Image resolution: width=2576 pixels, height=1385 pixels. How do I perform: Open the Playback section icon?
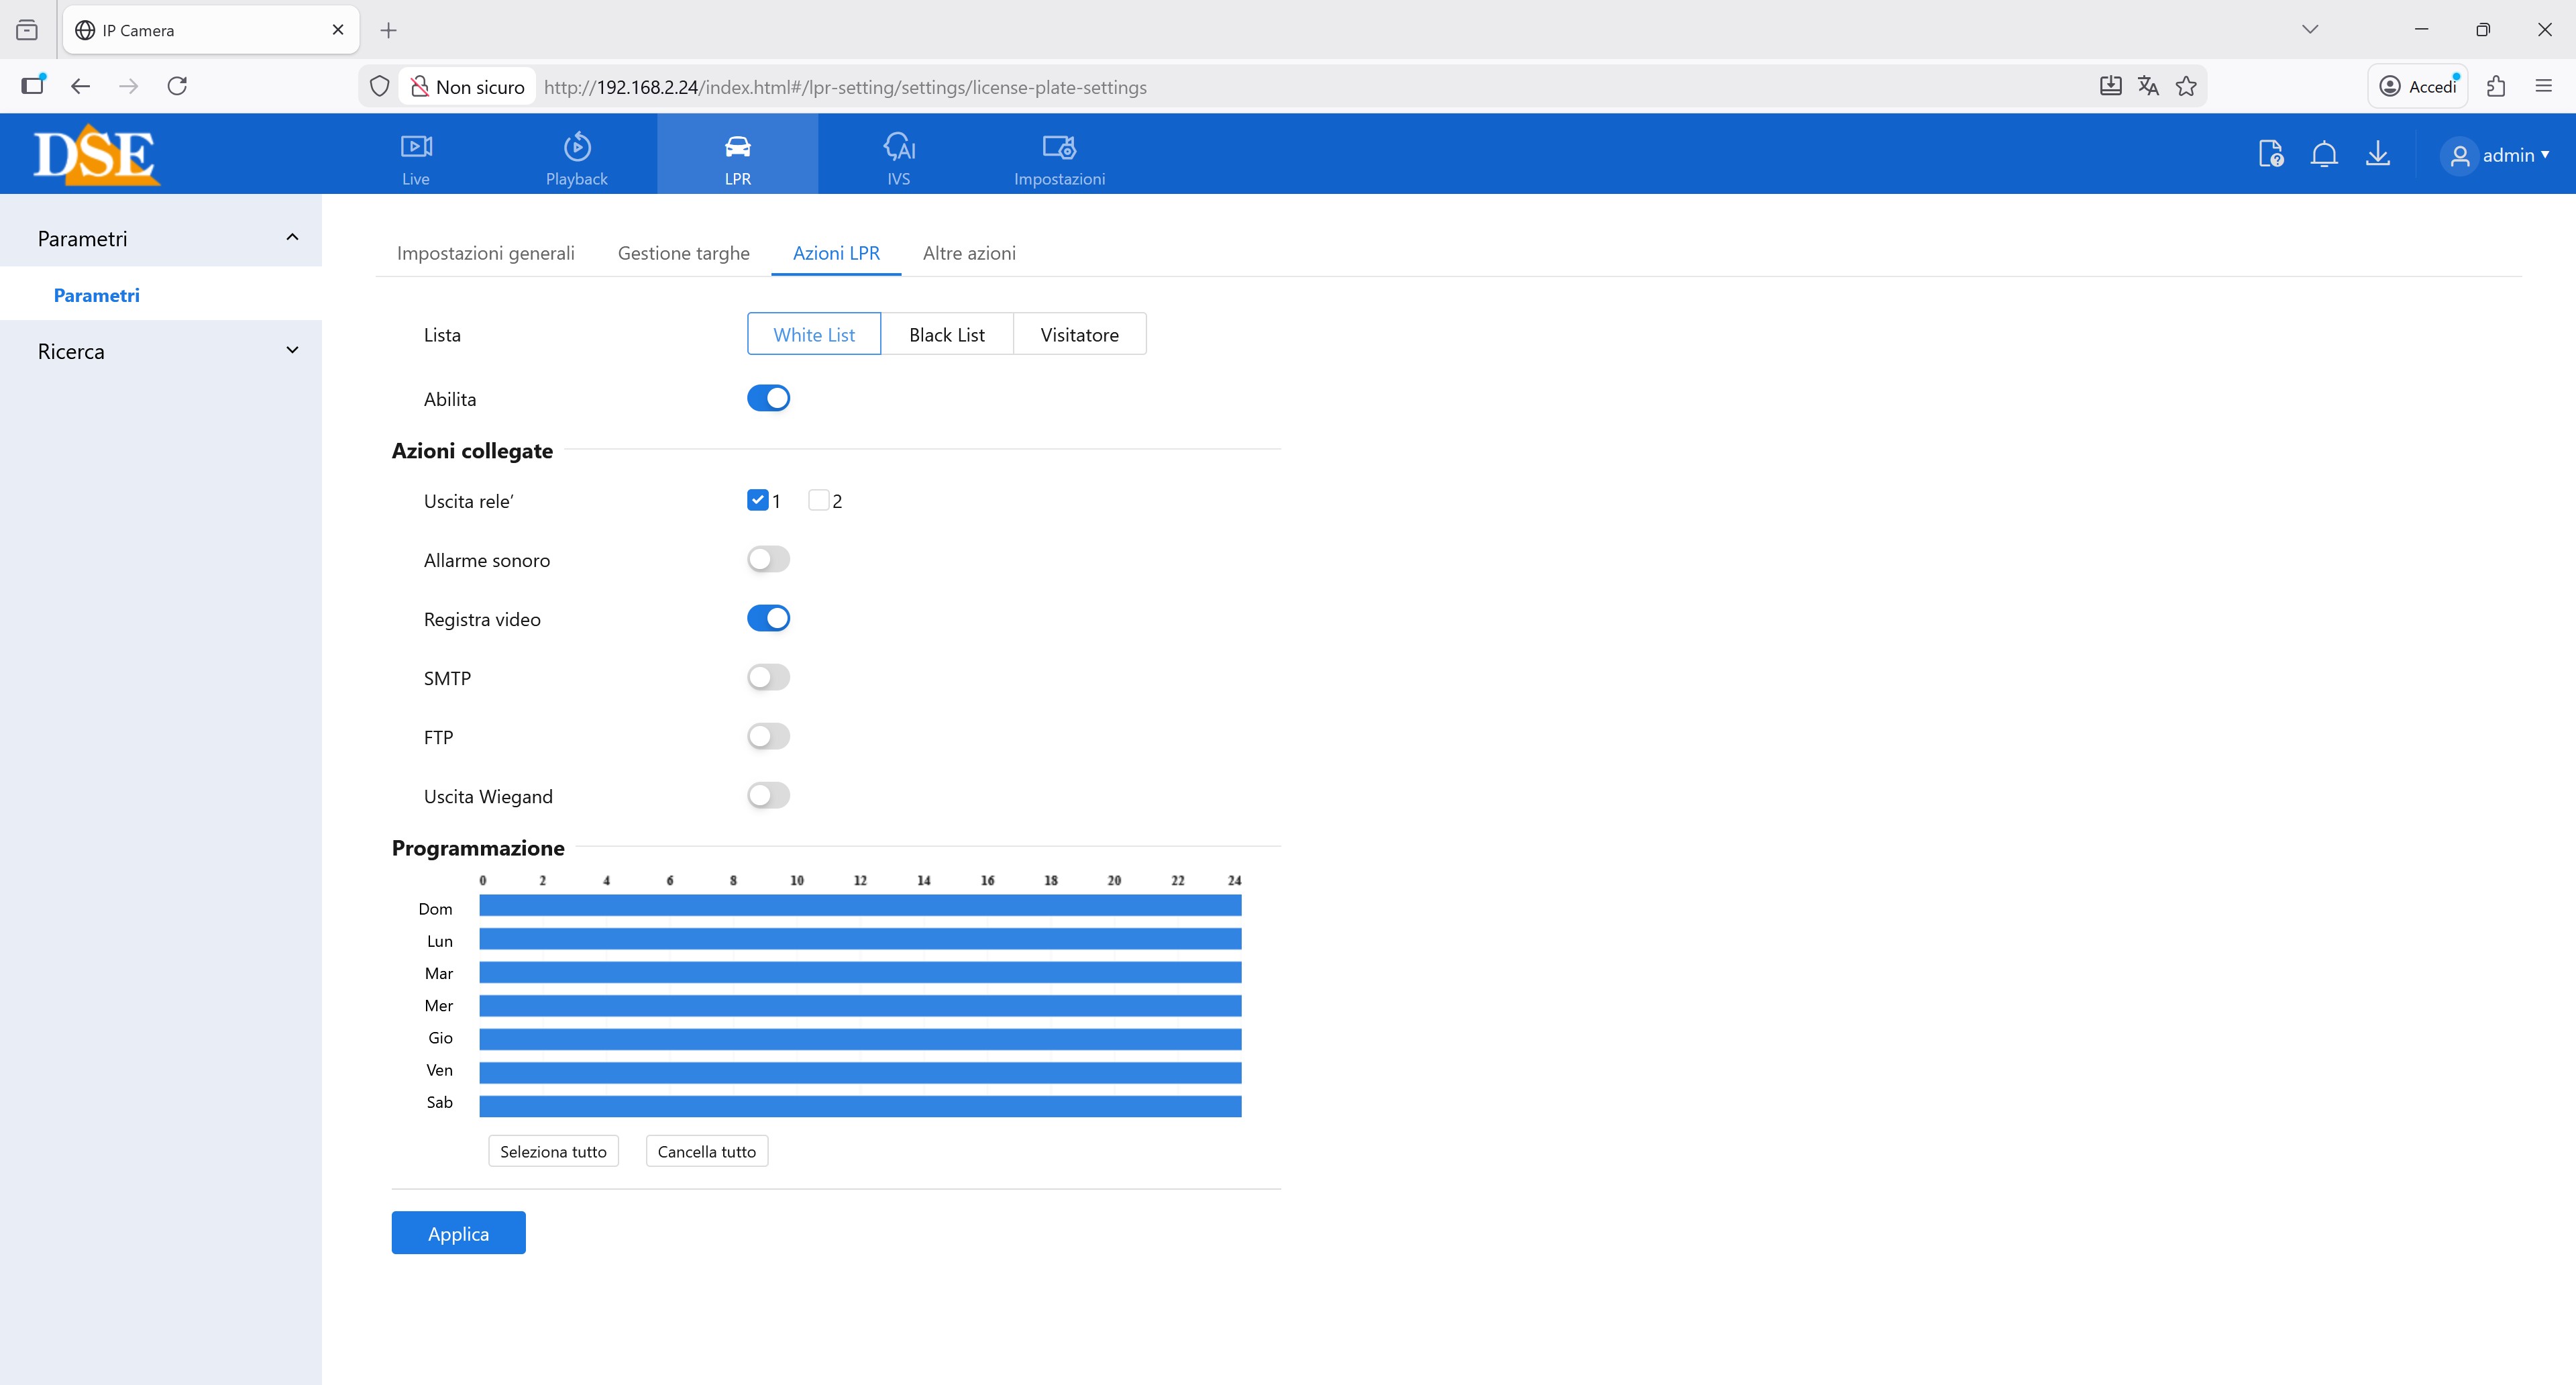click(577, 148)
